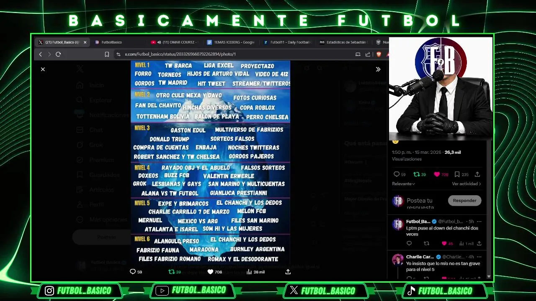Switch to Futbol11 Daily Football tab
Screen dimensions: 536x301
(288, 42)
